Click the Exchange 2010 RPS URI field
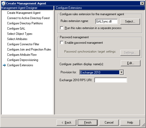 [111, 80]
